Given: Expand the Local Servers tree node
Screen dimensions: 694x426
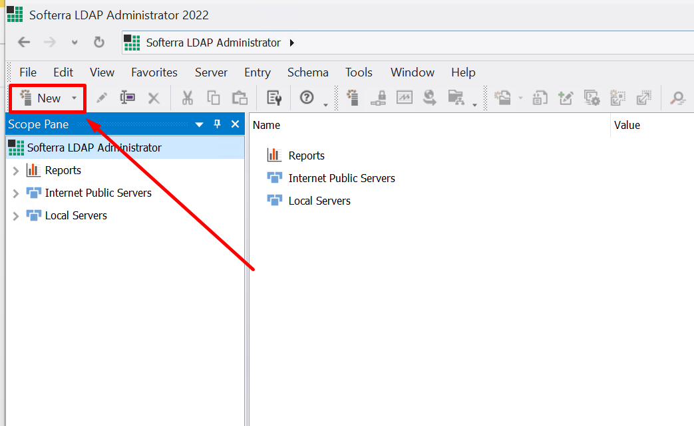Looking at the screenshot, I should pos(16,216).
